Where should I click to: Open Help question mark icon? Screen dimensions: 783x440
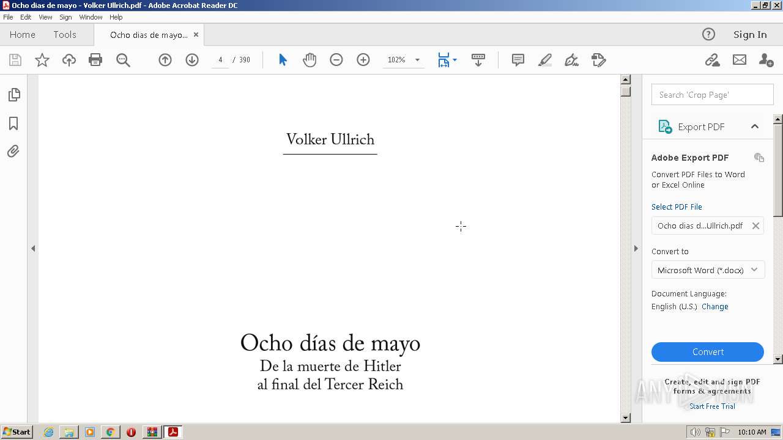(708, 34)
